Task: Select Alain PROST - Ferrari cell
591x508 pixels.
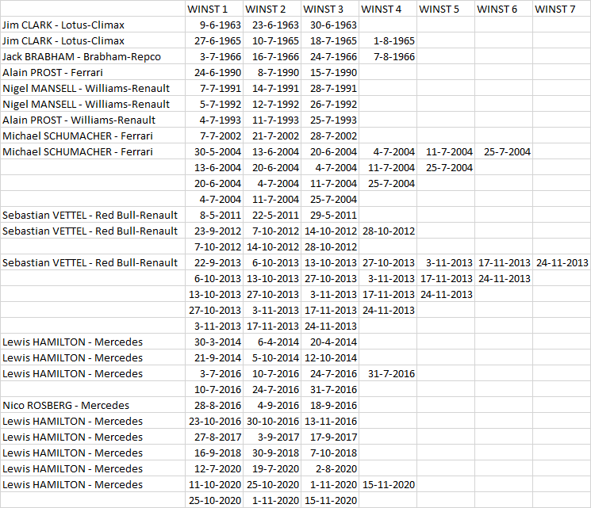Action: 93,72
